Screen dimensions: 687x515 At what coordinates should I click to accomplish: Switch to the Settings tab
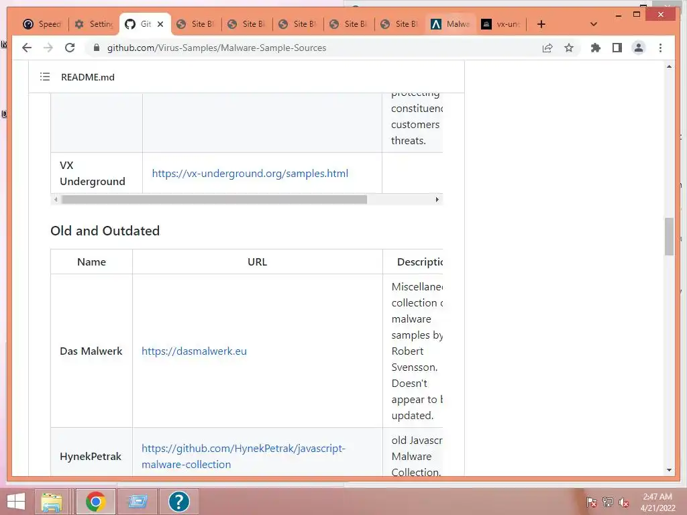[x=94, y=24]
